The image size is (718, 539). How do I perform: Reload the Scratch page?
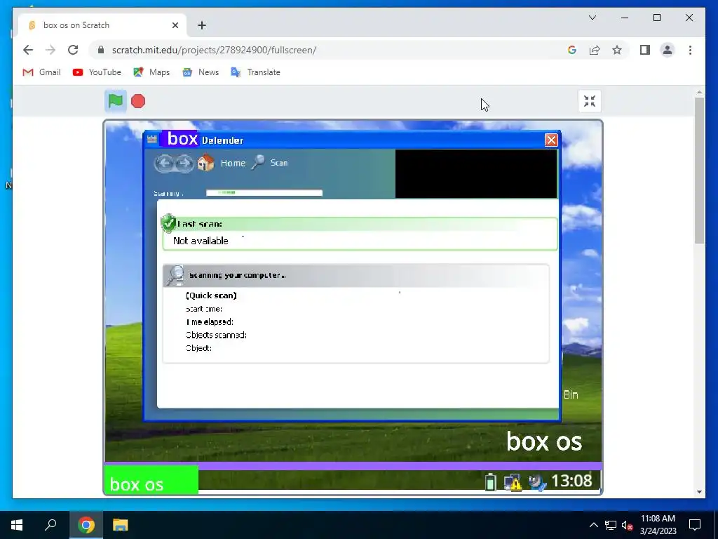pyautogui.click(x=73, y=50)
